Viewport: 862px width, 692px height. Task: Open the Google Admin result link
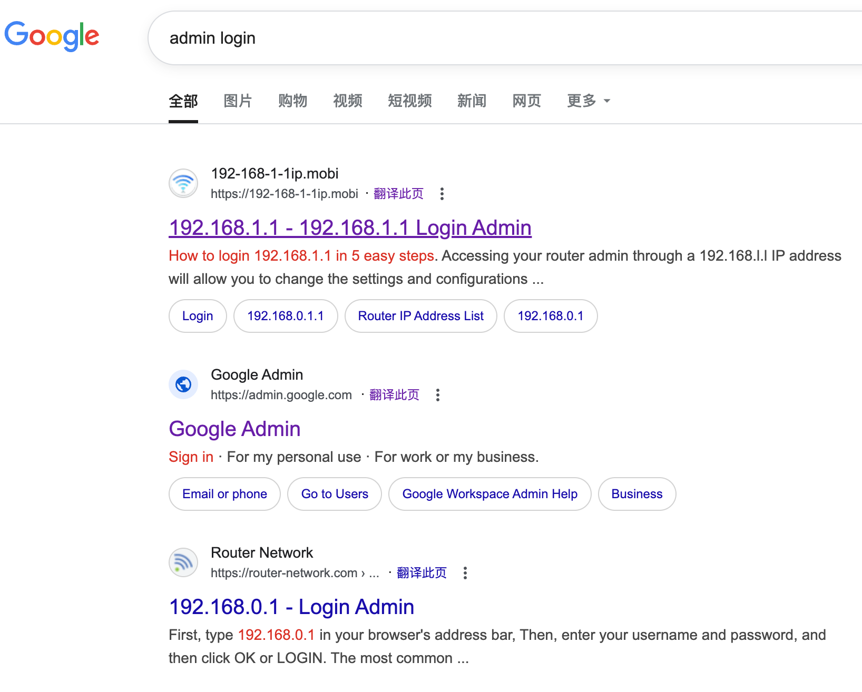click(234, 429)
